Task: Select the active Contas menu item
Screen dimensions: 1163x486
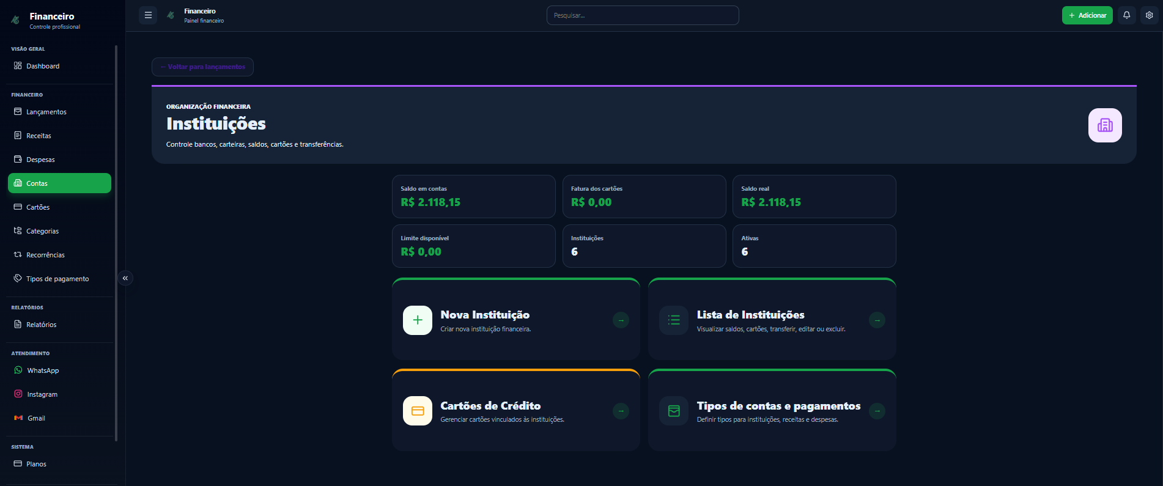Action: (59, 183)
